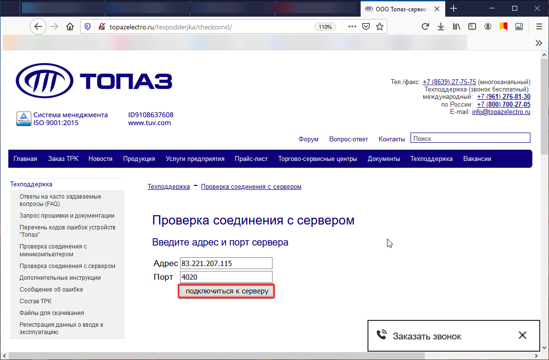Open the page actions three-dots menu
This screenshot has width=549, height=360.
pos(352,26)
